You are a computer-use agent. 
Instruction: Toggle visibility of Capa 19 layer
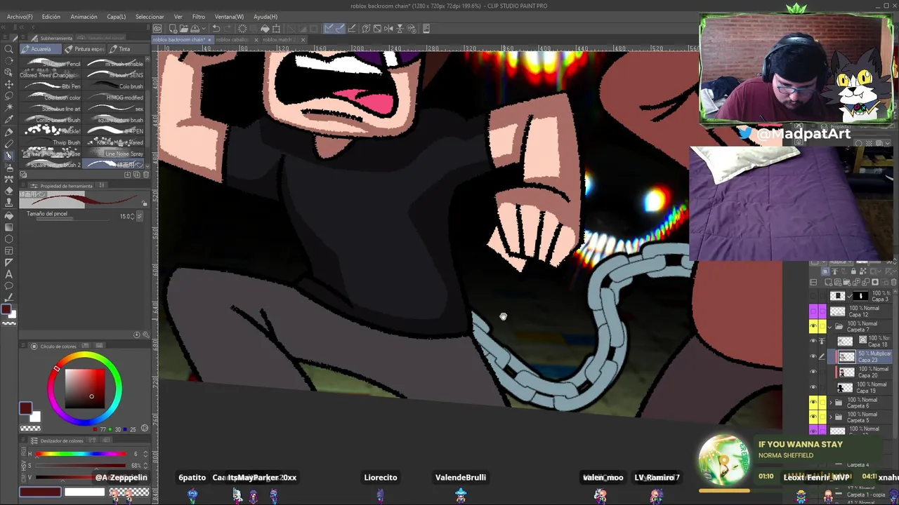[813, 387]
